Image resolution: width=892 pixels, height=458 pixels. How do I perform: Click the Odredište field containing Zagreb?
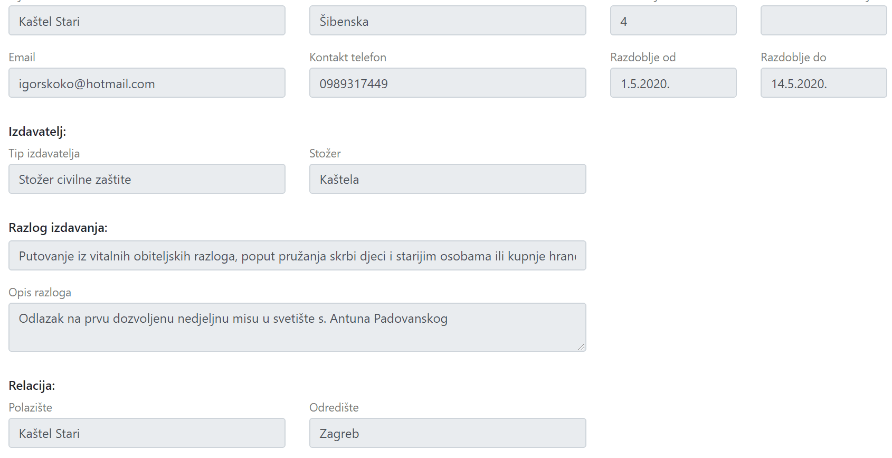tap(448, 433)
